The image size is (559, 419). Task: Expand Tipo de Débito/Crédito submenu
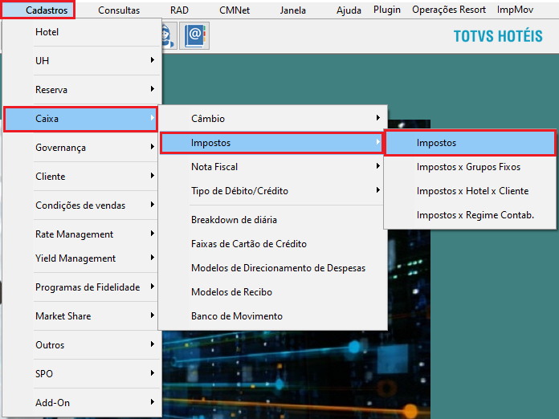pos(272,191)
